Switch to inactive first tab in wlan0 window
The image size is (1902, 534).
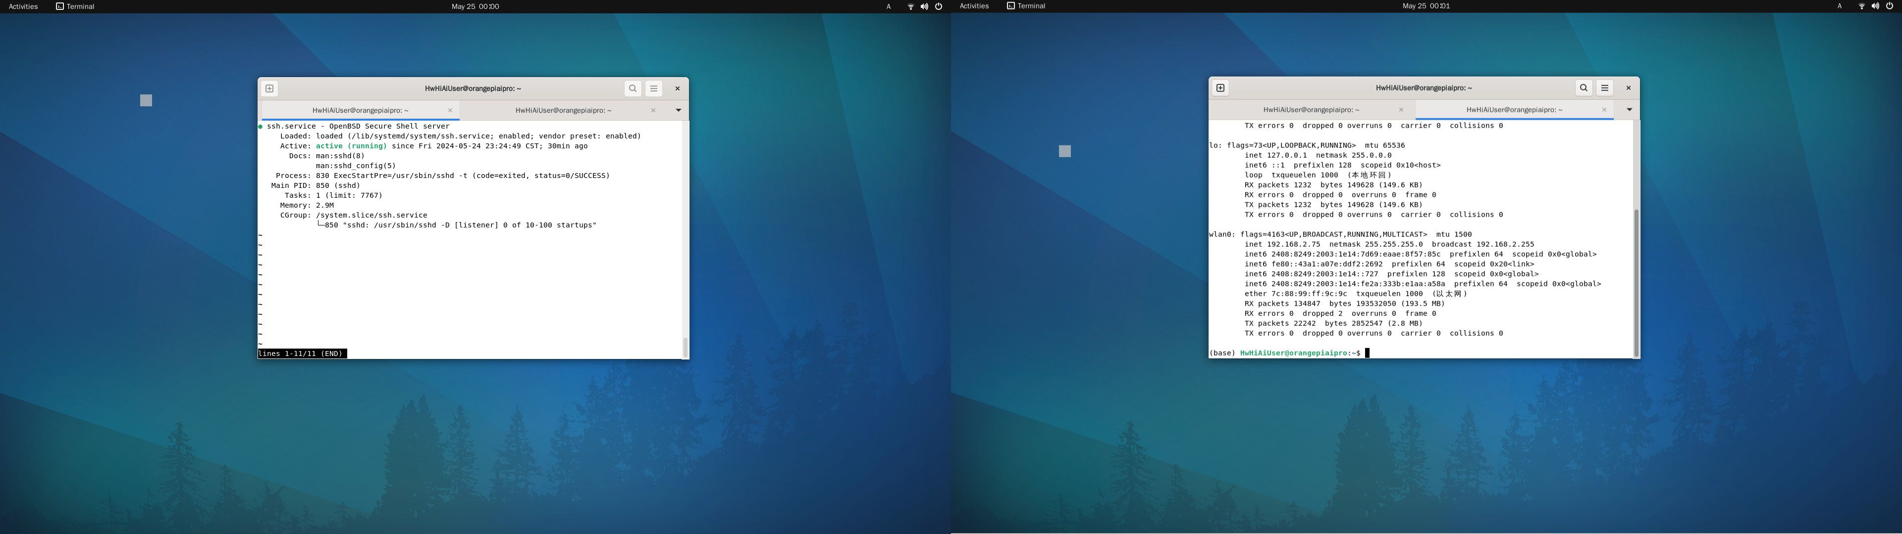click(1311, 110)
